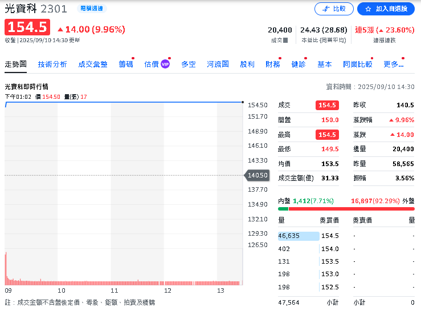Open the 河流圖 tab
Screen dimensions: 421x311
tap(218, 64)
